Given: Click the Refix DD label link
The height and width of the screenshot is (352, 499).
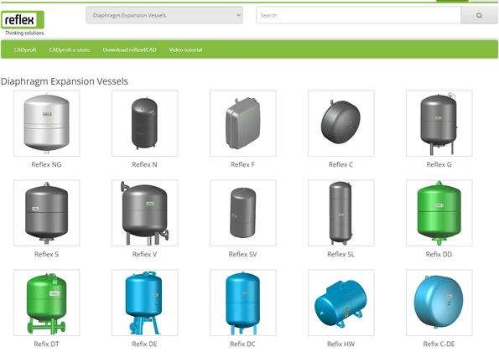Looking at the screenshot, I should (439, 254).
